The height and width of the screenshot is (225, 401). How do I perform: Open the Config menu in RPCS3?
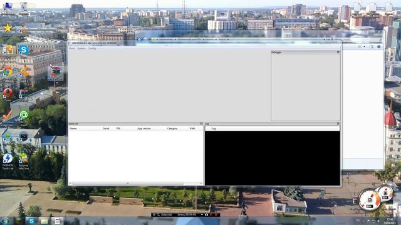[92, 48]
